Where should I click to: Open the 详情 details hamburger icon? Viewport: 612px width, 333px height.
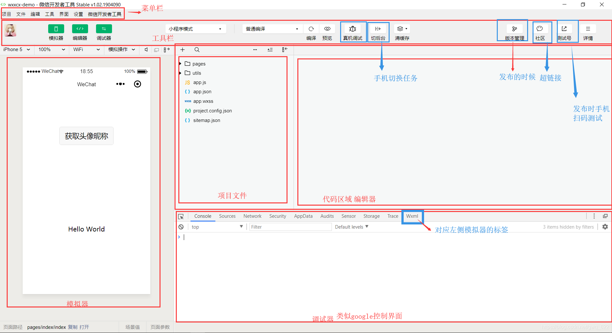pos(588,29)
